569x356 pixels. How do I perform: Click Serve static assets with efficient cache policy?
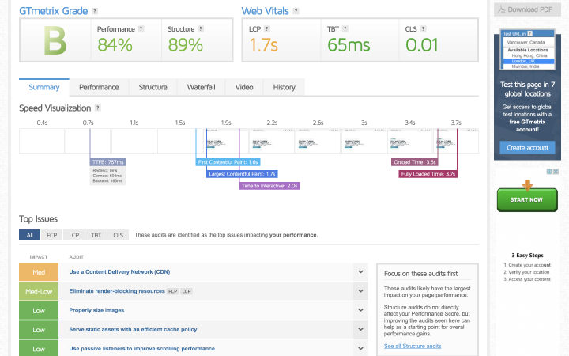click(133, 329)
